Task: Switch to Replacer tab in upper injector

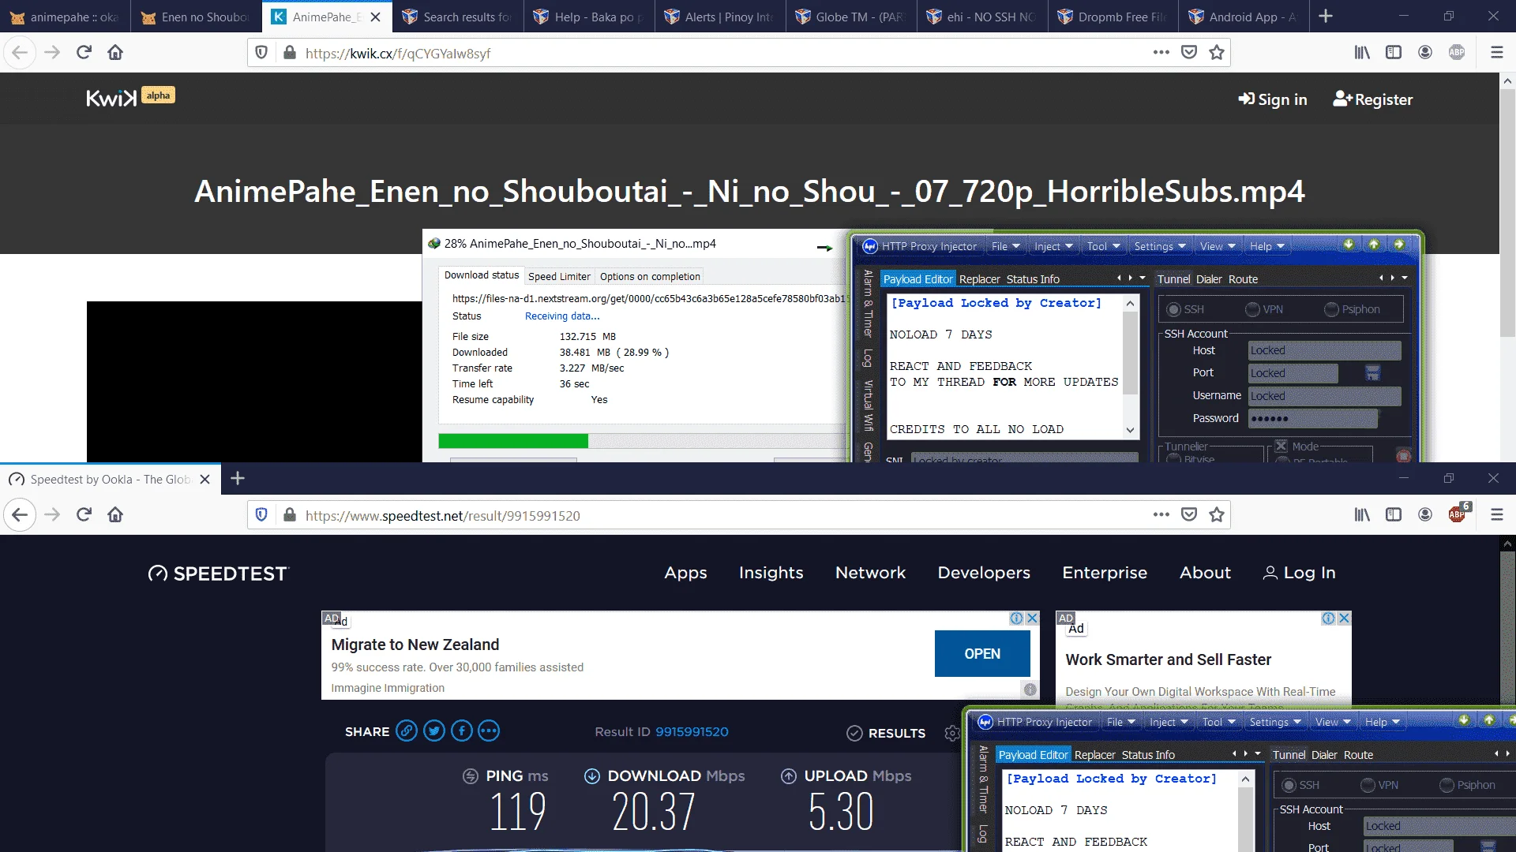Action: (x=979, y=279)
